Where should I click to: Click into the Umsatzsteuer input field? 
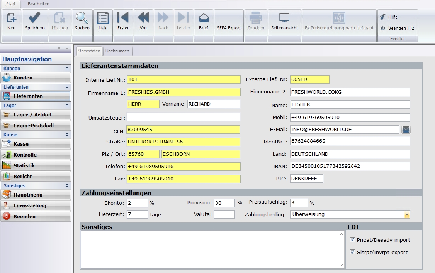pyautogui.click(x=183, y=117)
